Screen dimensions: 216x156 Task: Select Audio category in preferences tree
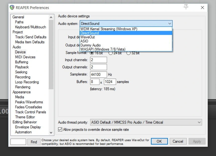(x=17, y=47)
